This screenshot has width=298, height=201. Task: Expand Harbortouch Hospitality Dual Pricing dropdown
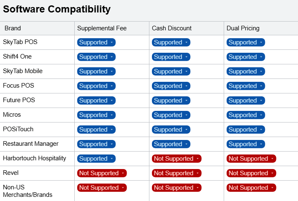[x=251, y=159]
